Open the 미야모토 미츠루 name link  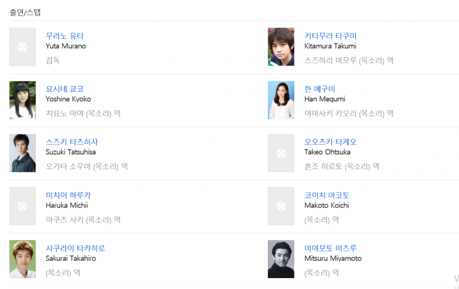pos(330,248)
